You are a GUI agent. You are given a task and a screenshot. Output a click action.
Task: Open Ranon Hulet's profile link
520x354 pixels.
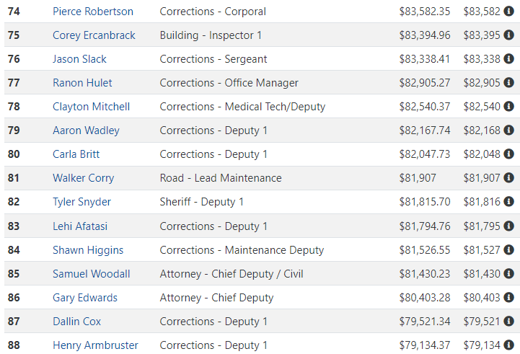click(x=82, y=82)
